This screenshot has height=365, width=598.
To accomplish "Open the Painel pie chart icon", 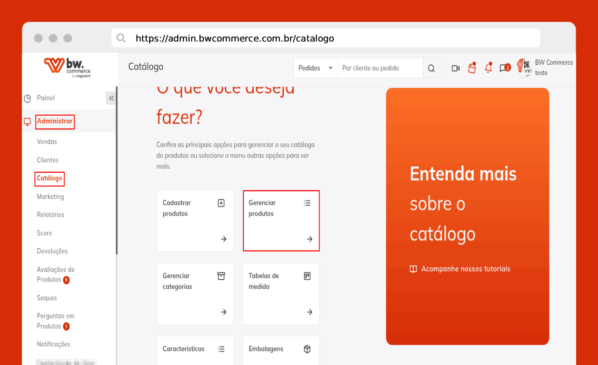I will [x=27, y=98].
